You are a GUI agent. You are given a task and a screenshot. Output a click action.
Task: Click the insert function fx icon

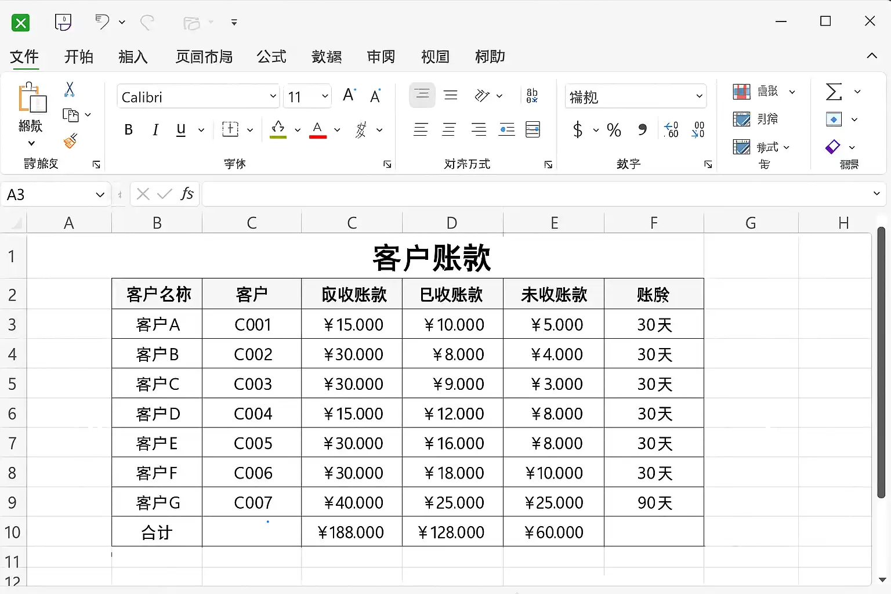[x=187, y=194]
